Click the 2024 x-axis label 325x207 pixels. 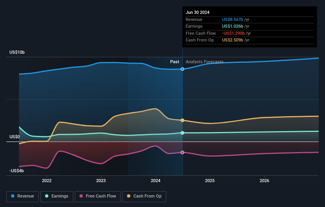156,181
